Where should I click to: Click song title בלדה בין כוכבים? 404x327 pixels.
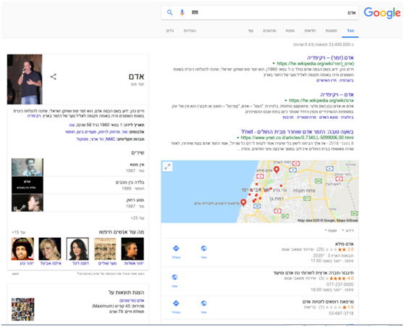(130, 183)
